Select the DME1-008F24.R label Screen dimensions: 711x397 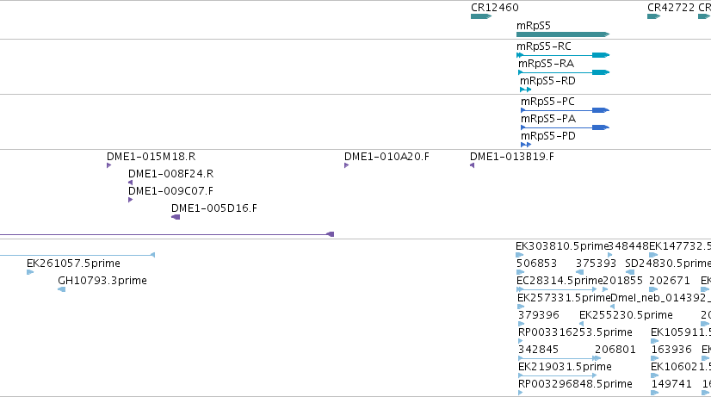171,174
